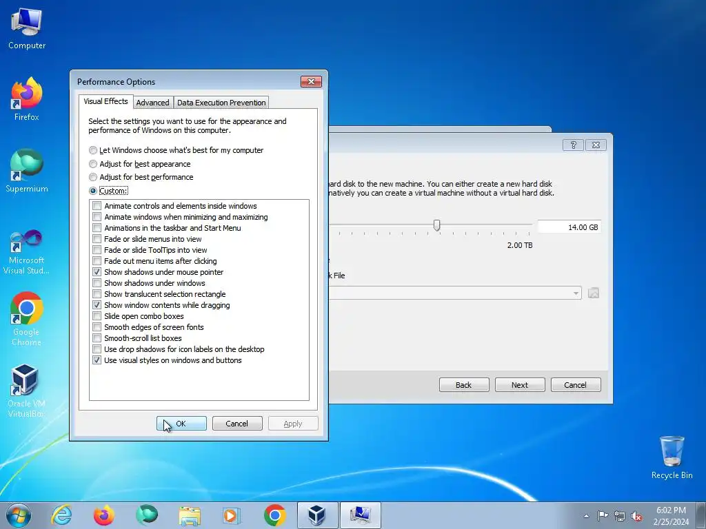Select the Microsoft Visual Studio desktop shortcut
Viewport: 706px width, 529px height.
coord(27,252)
